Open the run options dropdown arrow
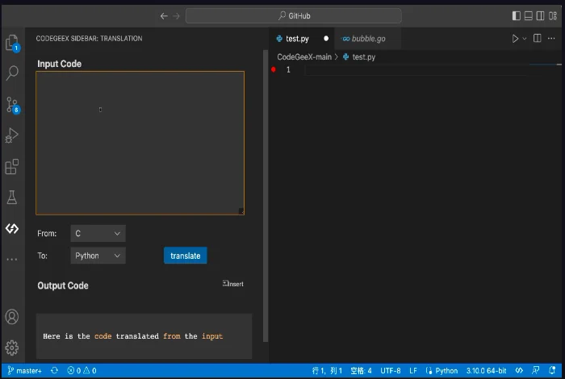This screenshot has width=565, height=379. pos(525,39)
